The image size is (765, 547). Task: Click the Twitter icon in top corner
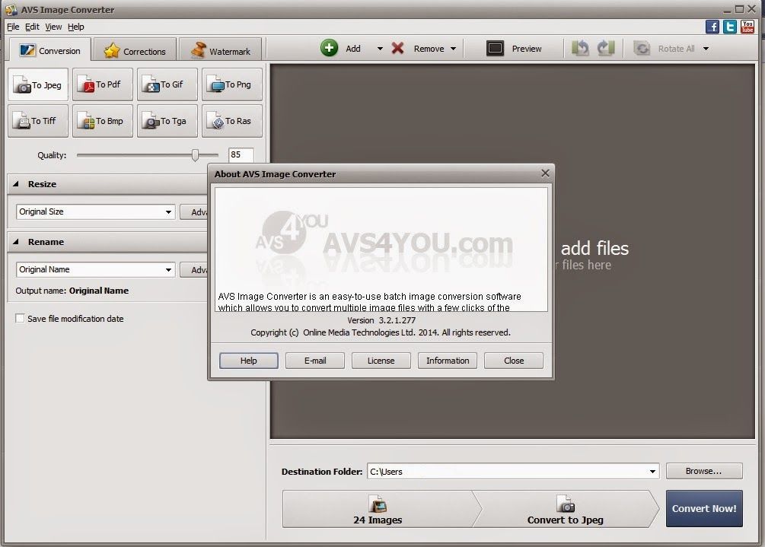pos(730,27)
